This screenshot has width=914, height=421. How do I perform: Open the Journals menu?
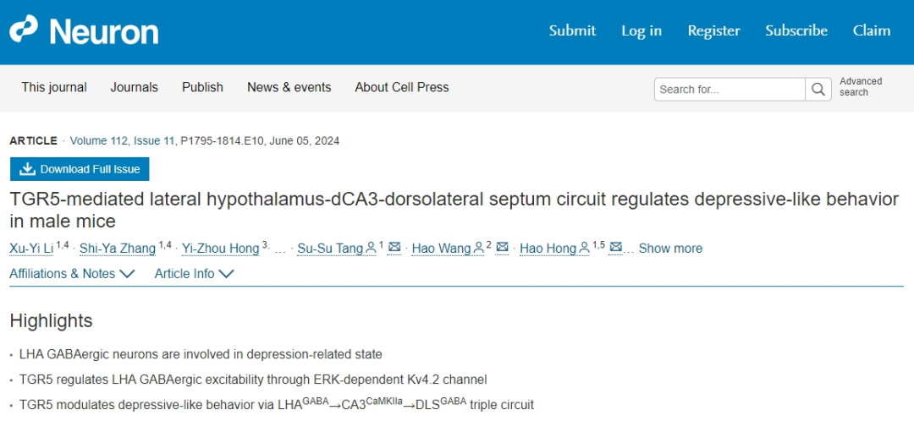pos(134,87)
